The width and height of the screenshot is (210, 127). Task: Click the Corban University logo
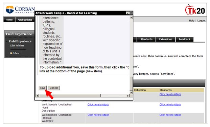20,9
